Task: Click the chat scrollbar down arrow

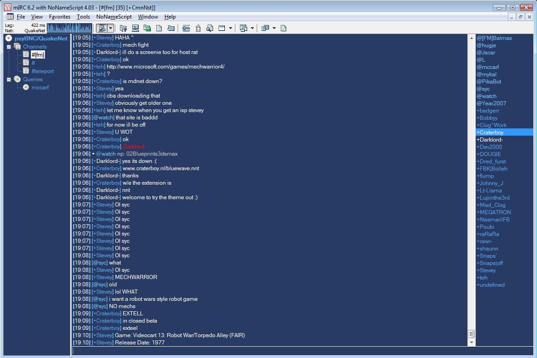Action: [x=472, y=342]
